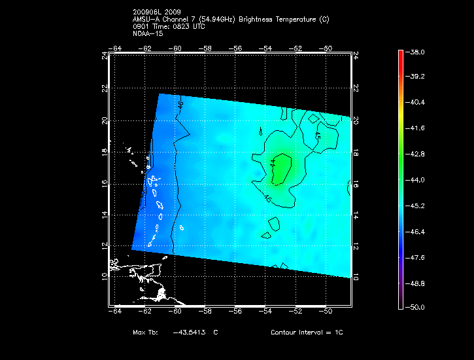The image size is (474, 360).
Task: Click the '0901 Time: 0823 UTC' line
Action: coord(169,27)
